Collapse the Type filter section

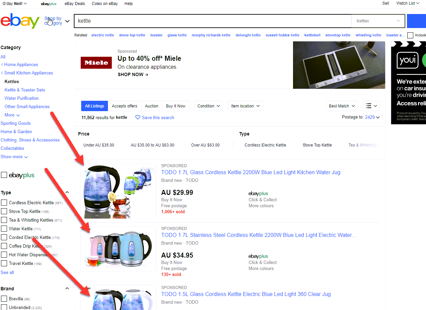[67, 193]
